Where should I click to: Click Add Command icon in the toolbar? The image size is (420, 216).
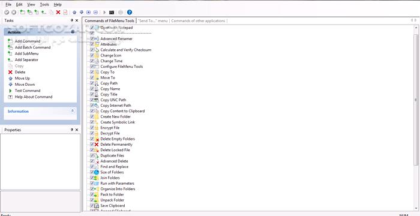[23, 13]
